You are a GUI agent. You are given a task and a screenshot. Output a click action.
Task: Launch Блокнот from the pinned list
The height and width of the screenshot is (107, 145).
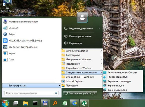(x=32, y=28)
